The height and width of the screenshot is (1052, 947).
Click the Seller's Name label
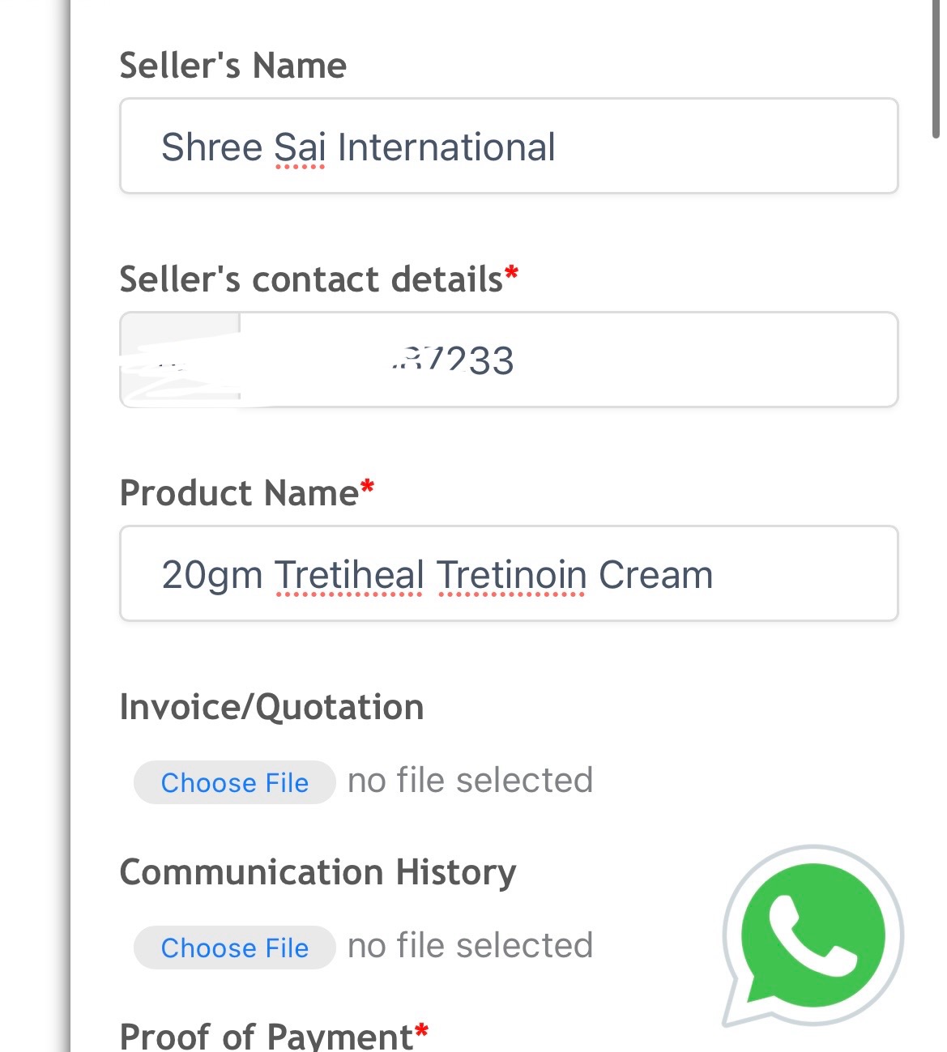click(232, 66)
